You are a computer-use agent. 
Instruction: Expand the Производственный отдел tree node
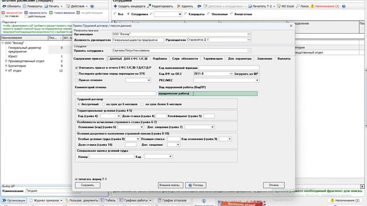[6, 61]
